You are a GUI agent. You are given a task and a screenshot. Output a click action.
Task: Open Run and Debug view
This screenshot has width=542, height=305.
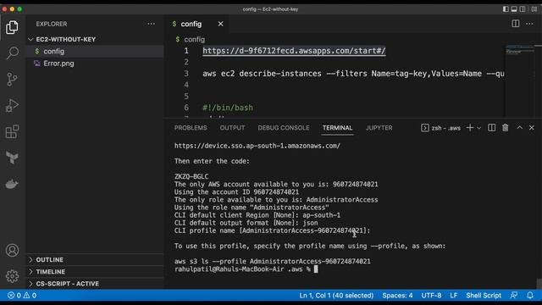click(12, 105)
